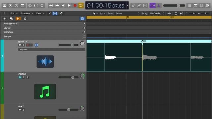Open the Edit menu
Screen dimensions: 212x119
[14, 13]
